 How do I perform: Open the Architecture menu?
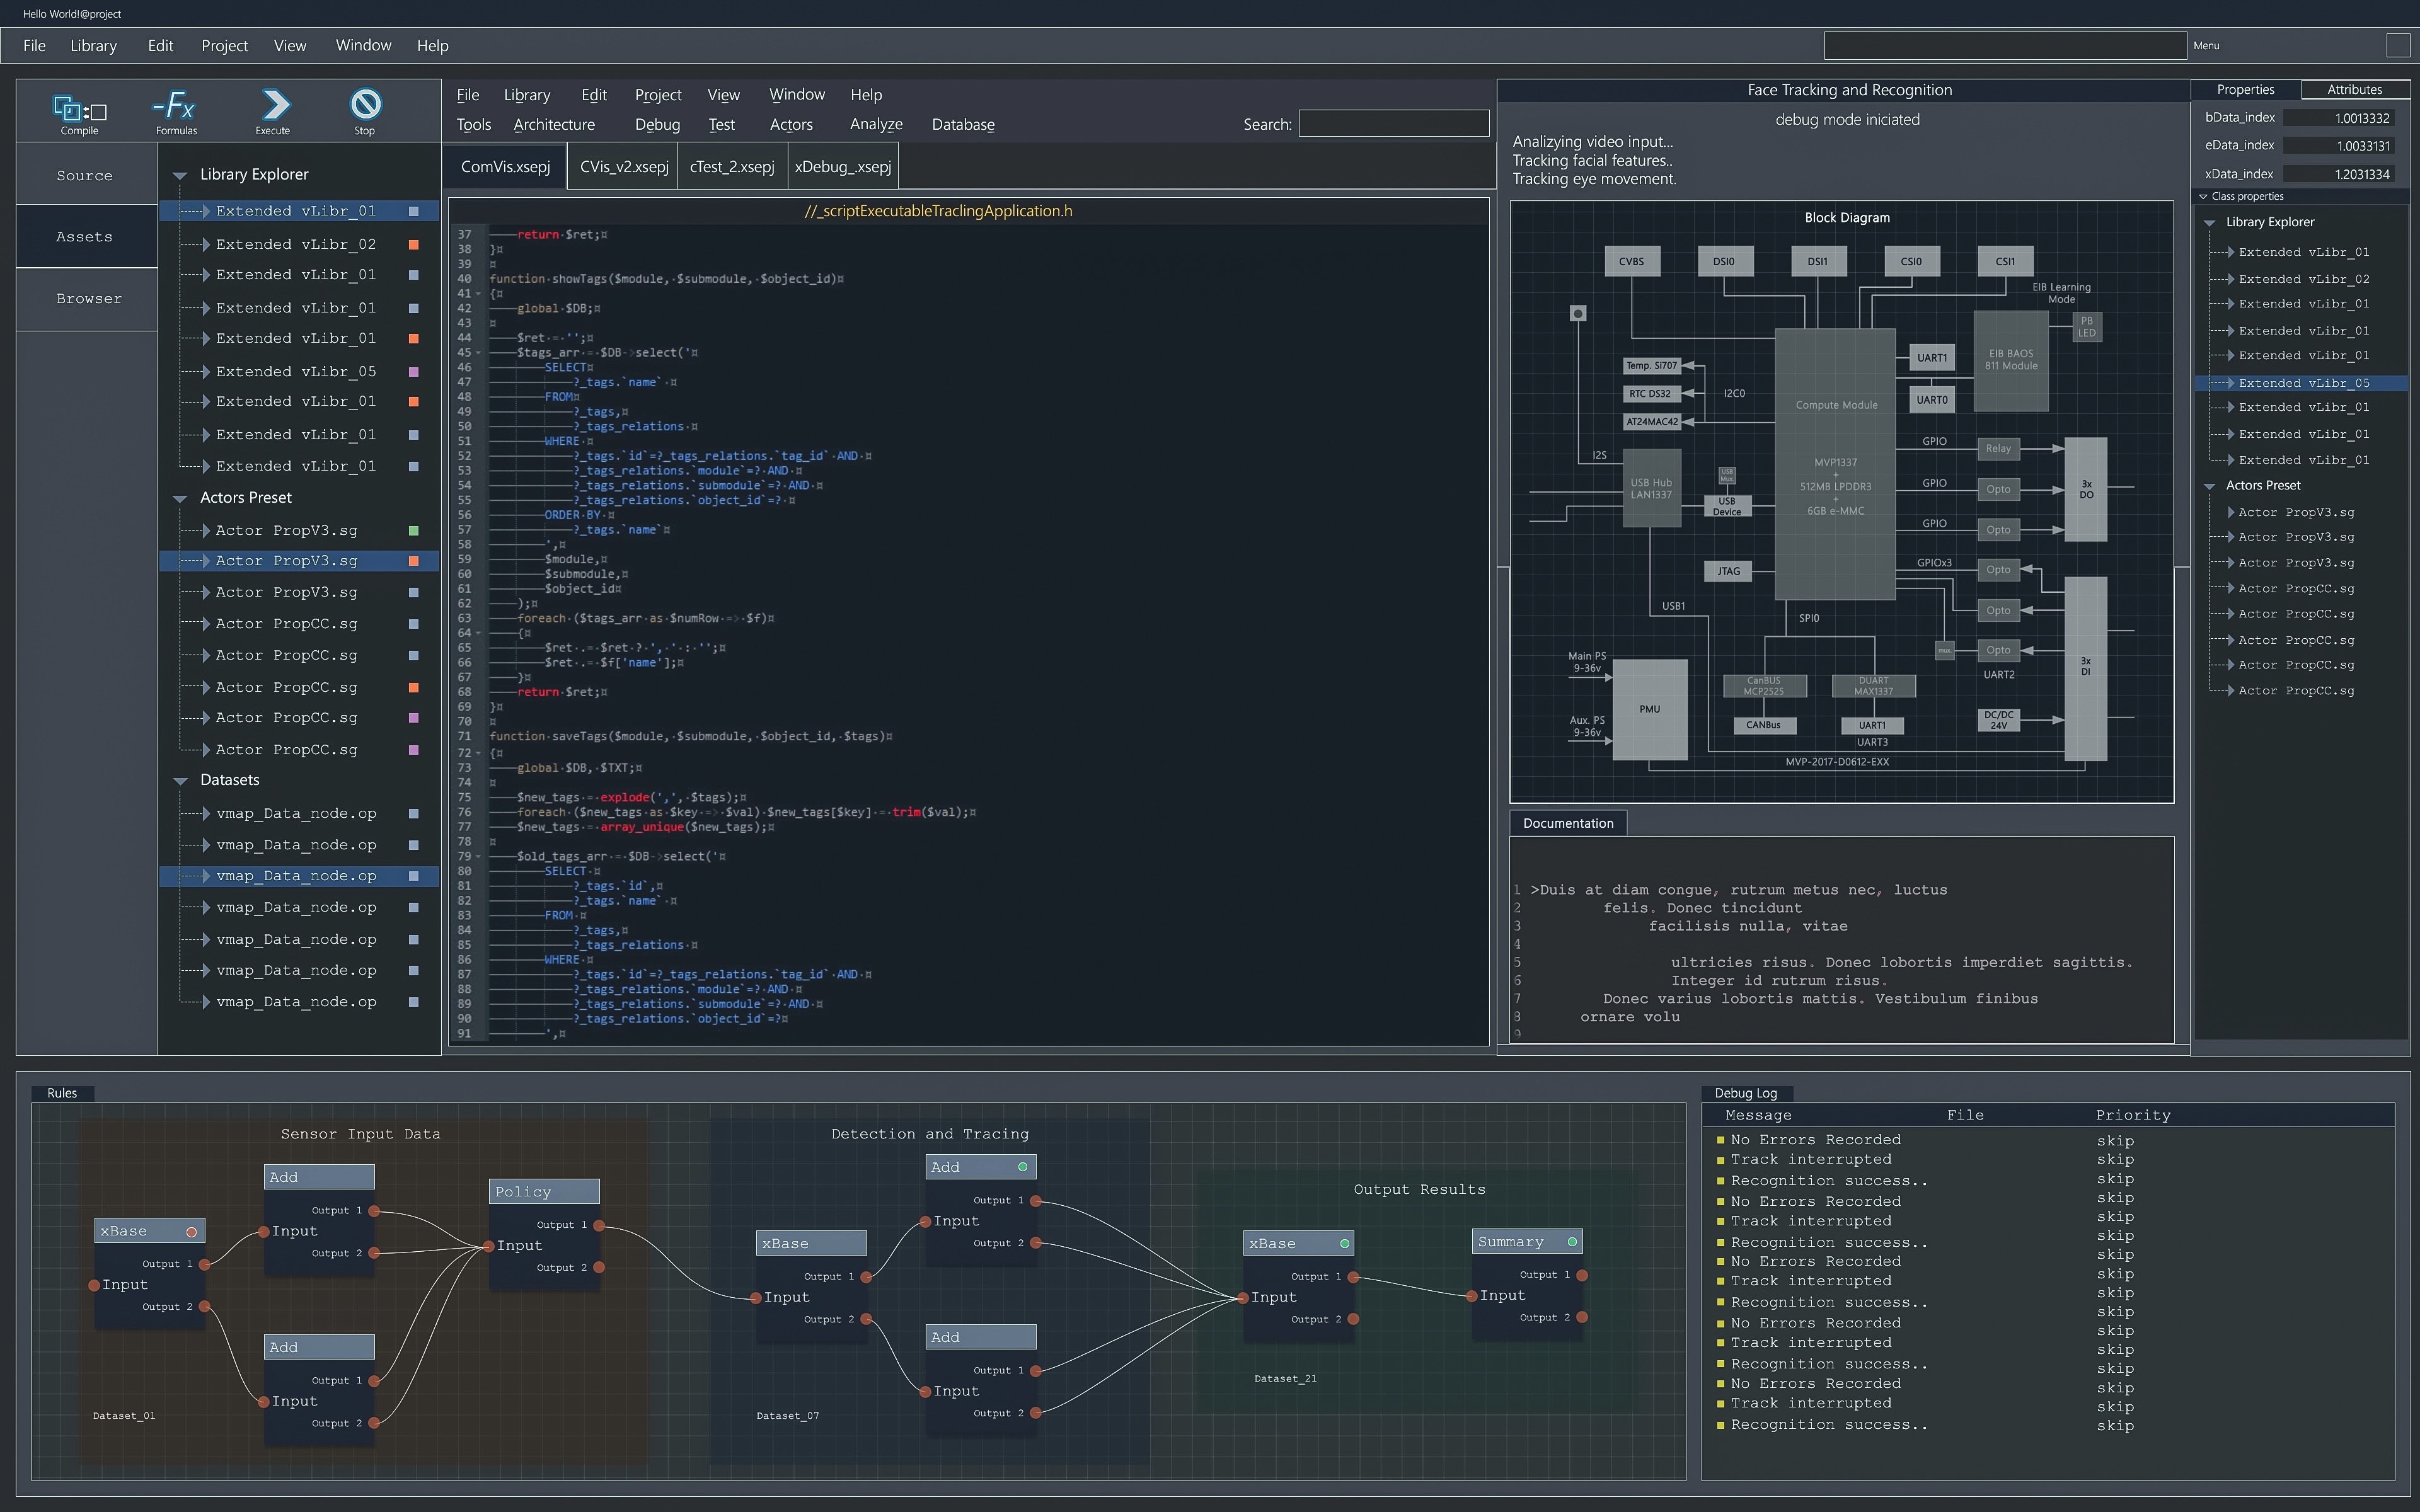554,125
